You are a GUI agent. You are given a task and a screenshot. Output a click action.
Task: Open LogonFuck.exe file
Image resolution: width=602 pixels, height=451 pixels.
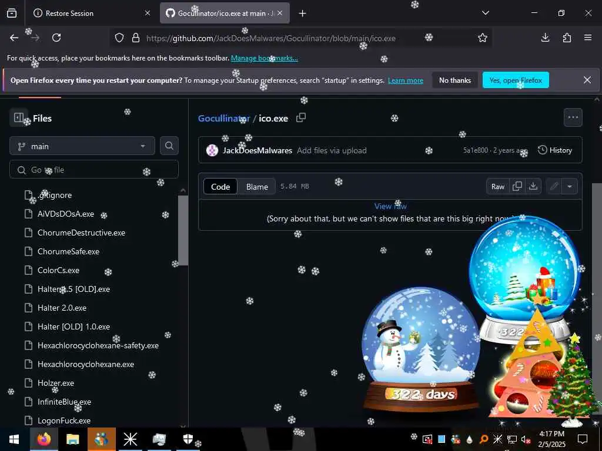pyautogui.click(x=63, y=420)
